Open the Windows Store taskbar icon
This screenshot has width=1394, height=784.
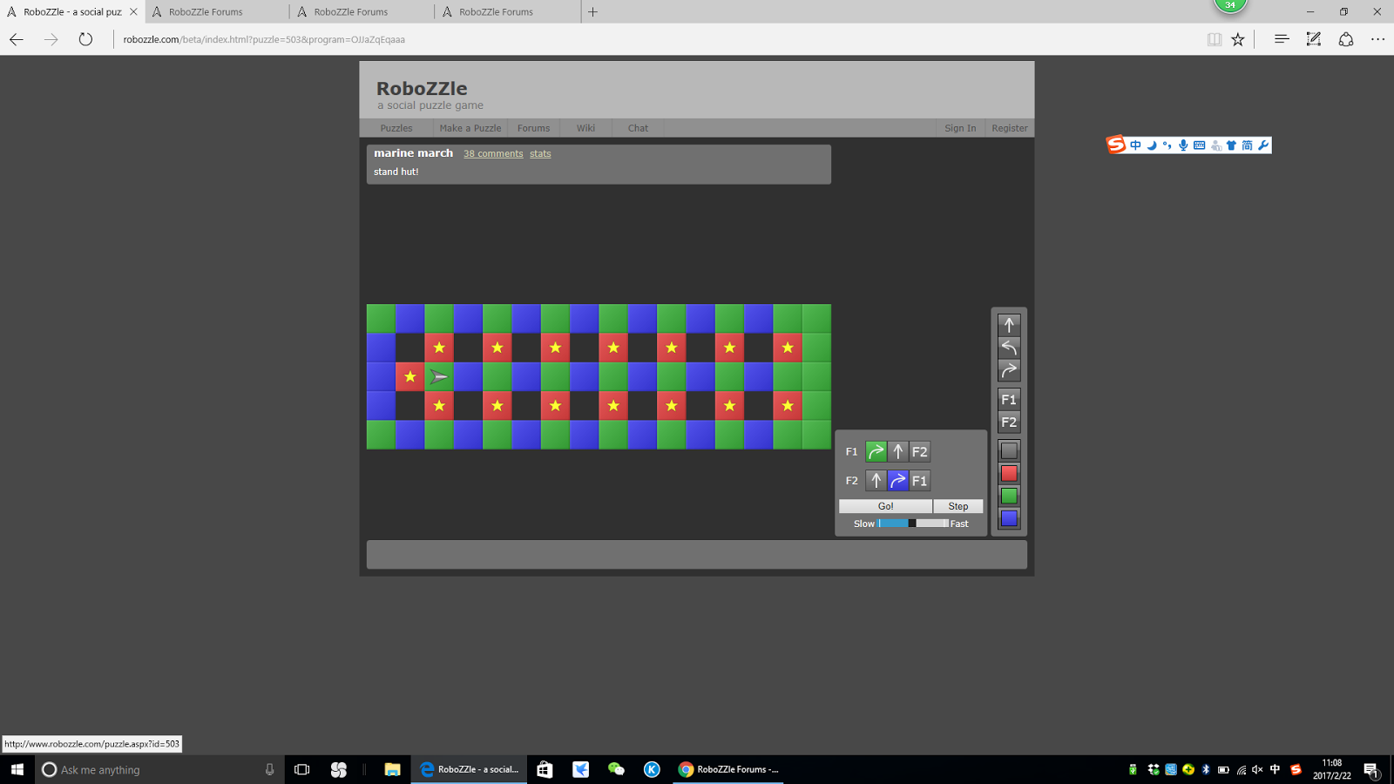tap(545, 769)
